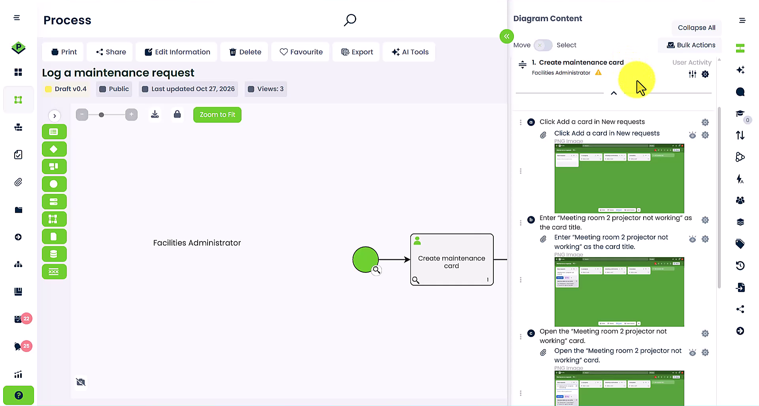Expand the shape palette with the chevron arrow

pyautogui.click(x=55, y=116)
